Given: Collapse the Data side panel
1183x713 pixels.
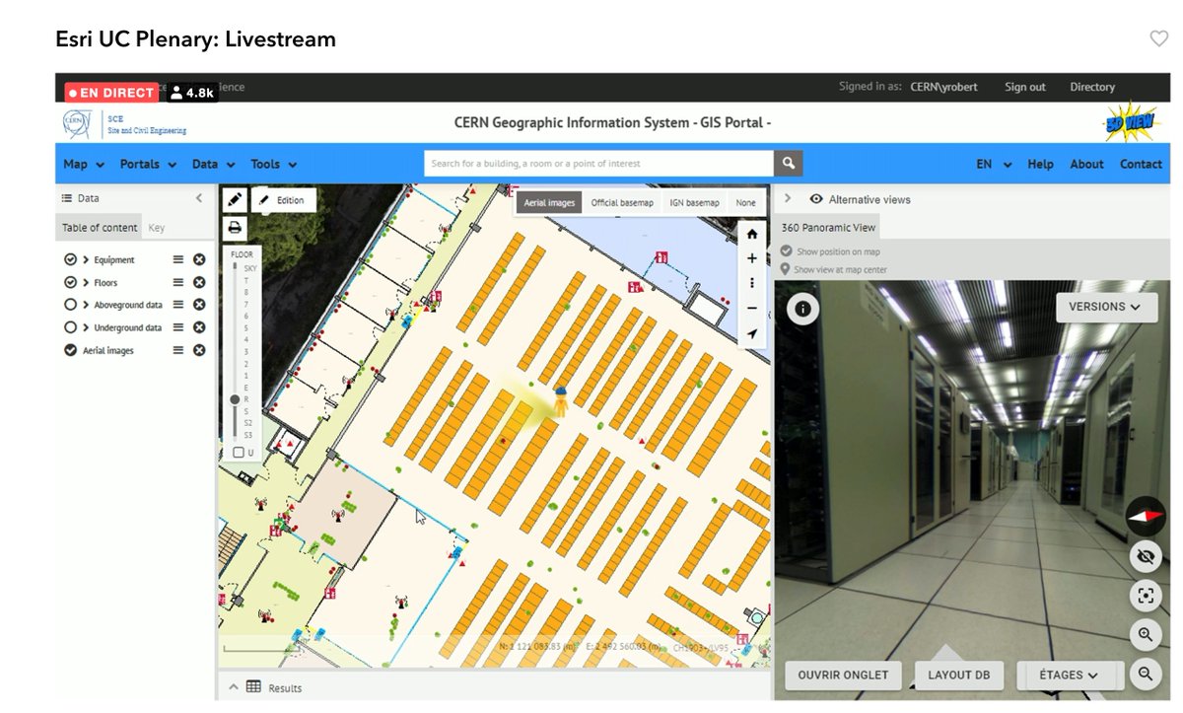Looking at the screenshot, I should [199, 198].
